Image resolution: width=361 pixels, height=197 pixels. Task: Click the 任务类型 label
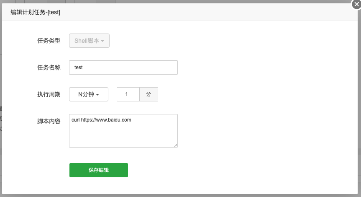click(49, 41)
